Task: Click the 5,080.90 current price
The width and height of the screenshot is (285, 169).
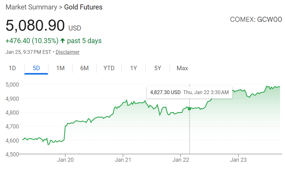Action: (x=35, y=25)
